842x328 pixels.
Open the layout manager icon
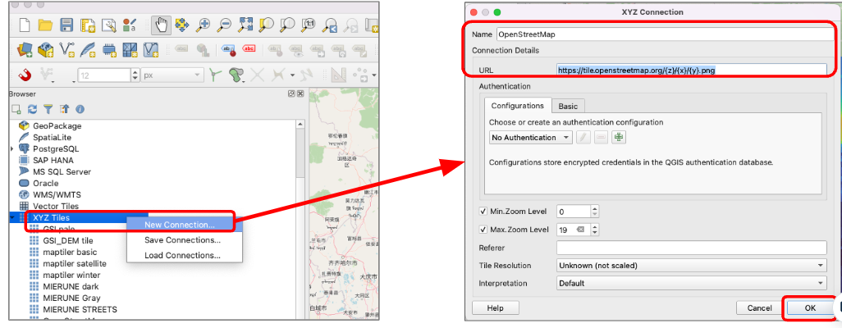pyautogui.click(x=108, y=24)
